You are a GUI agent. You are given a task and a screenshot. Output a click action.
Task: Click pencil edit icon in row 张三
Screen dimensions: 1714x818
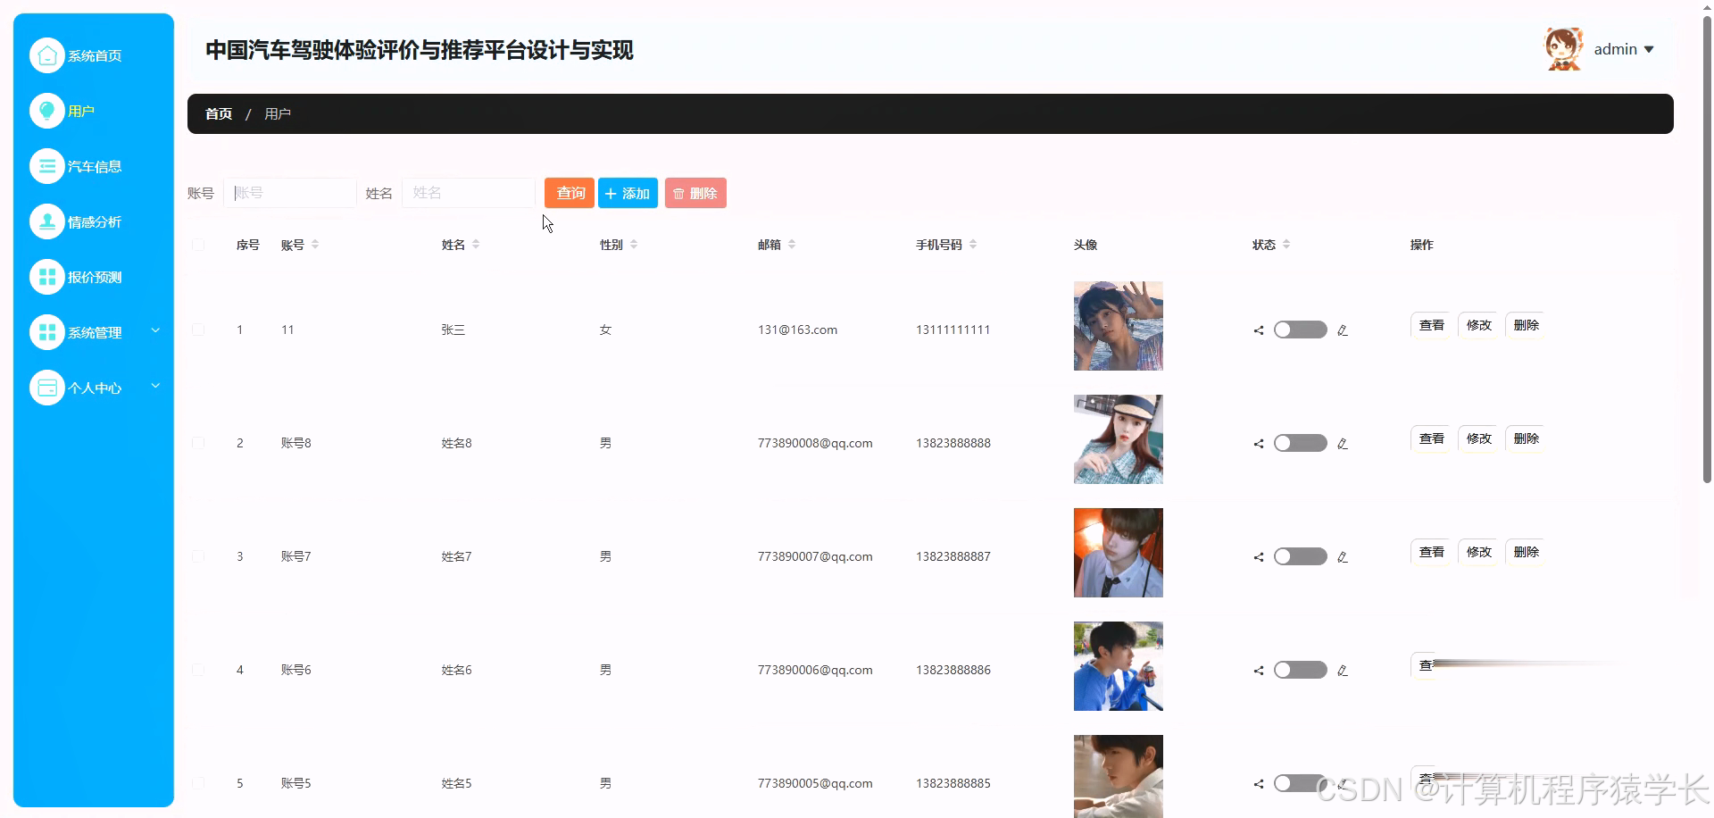pos(1343,330)
